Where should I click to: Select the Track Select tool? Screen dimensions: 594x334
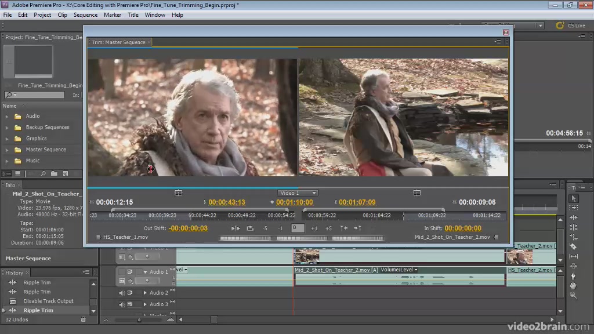coord(574,208)
